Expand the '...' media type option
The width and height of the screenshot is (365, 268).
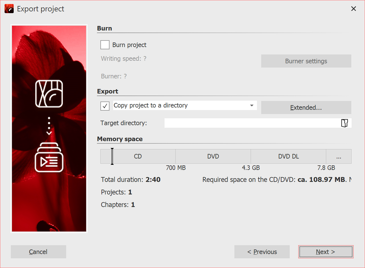[338, 156]
